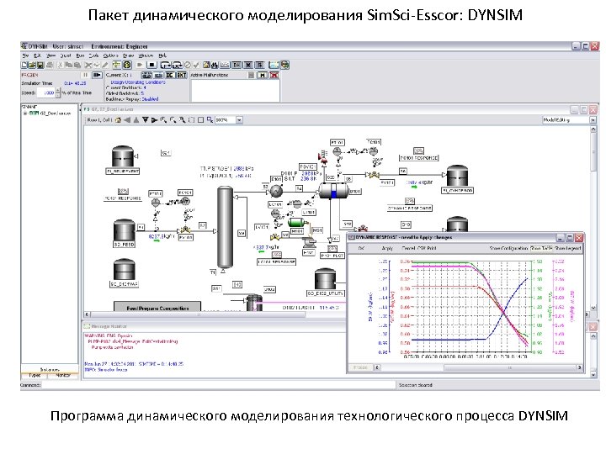Click the Command input field
606x454 pixels.
point(219,385)
